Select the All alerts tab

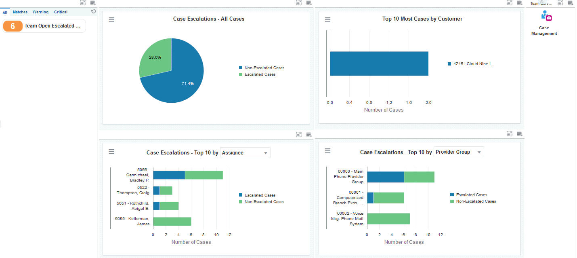click(x=5, y=12)
